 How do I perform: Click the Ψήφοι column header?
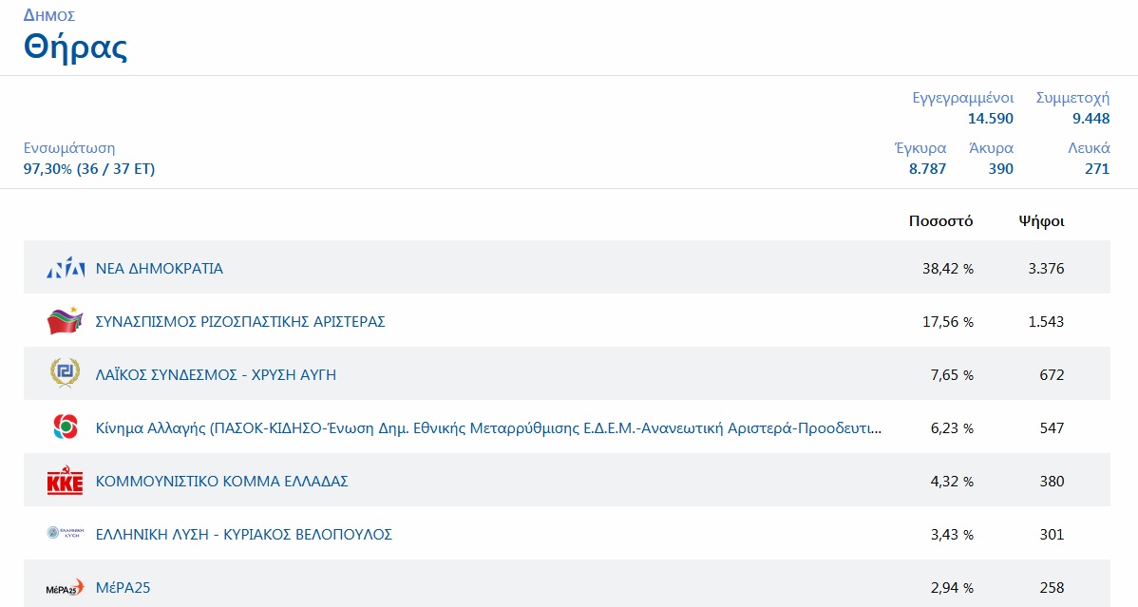[1041, 221]
